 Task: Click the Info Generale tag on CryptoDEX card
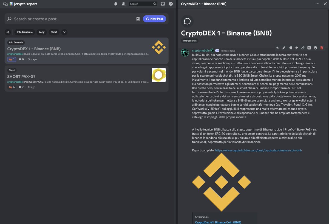(16, 42)
